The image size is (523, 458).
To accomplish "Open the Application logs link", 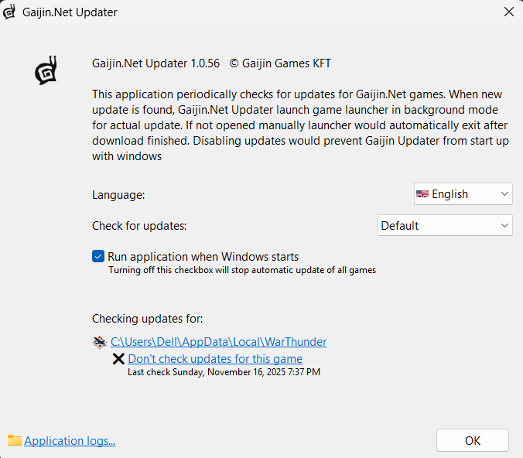I will (70, 441).
